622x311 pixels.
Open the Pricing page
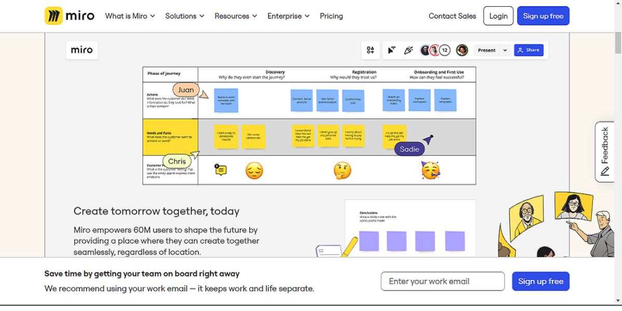[x=331, y=16]
